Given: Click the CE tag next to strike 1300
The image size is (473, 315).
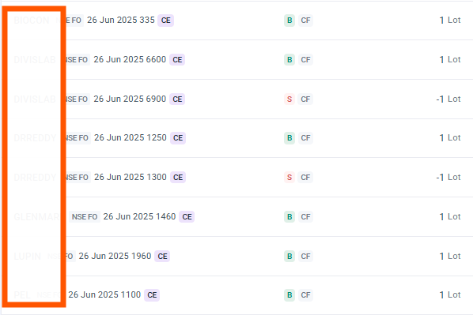Looking at the screenshot, I should 178,178.
